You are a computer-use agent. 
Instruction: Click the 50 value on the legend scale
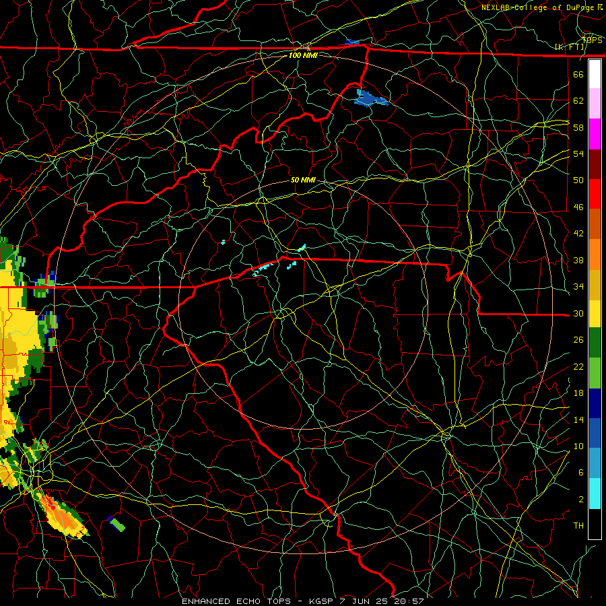(x=578, y=180)
